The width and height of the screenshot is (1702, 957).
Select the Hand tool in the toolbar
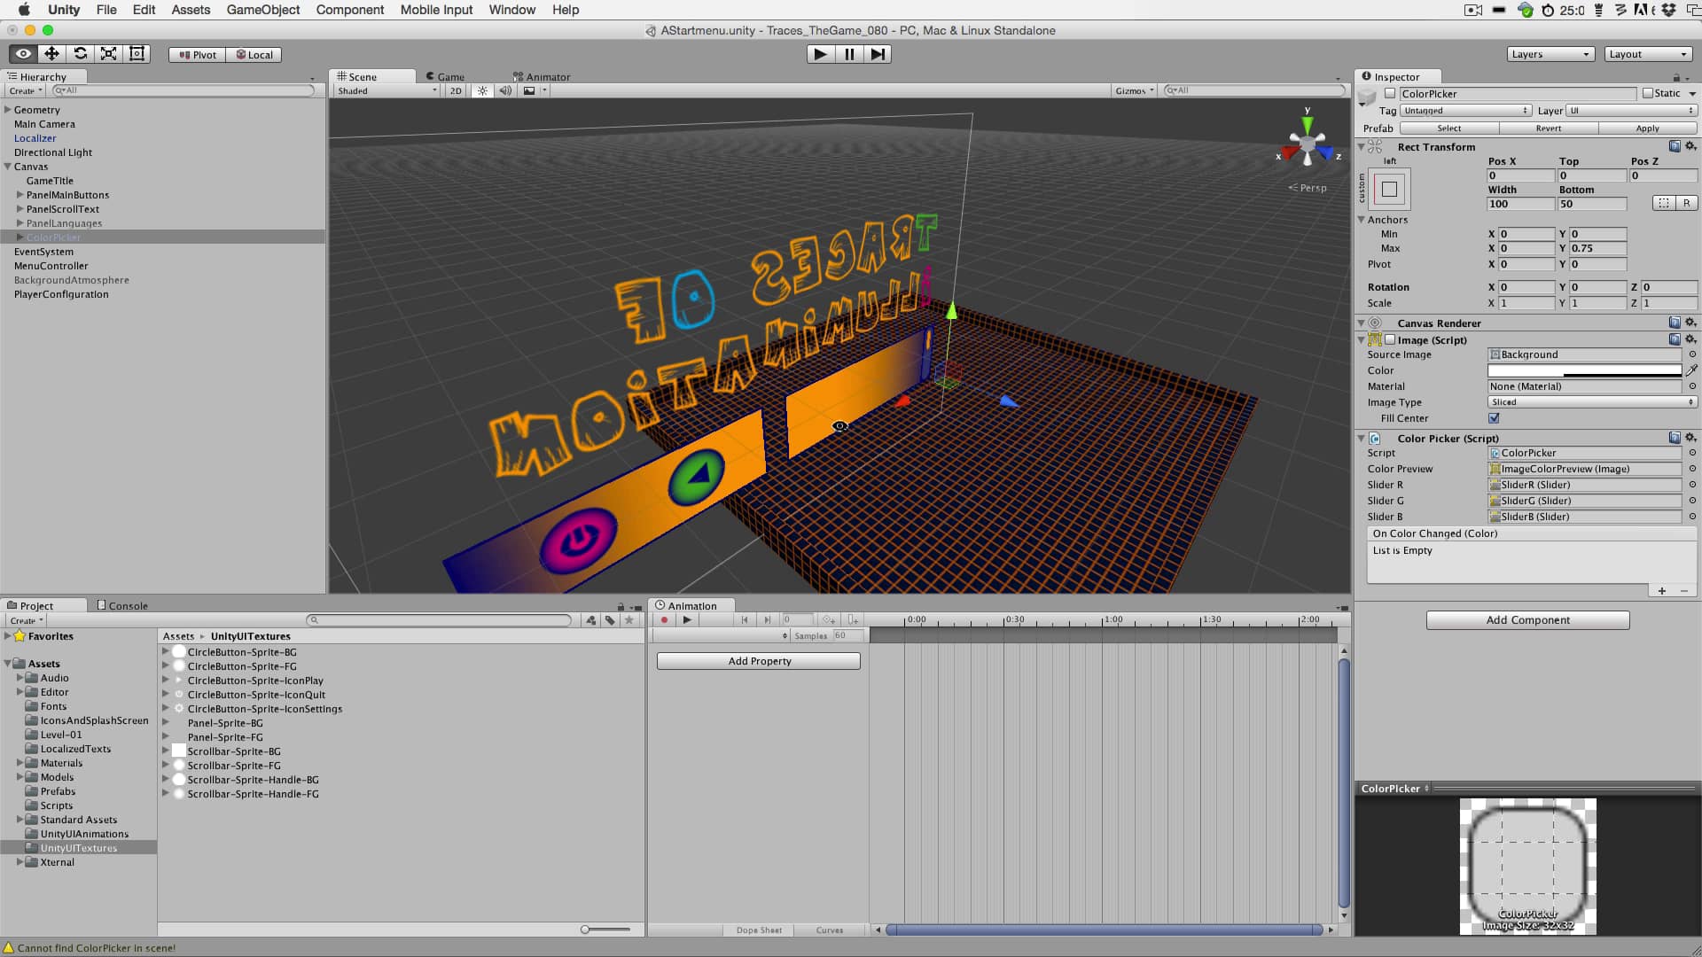(x=22, y=53)
